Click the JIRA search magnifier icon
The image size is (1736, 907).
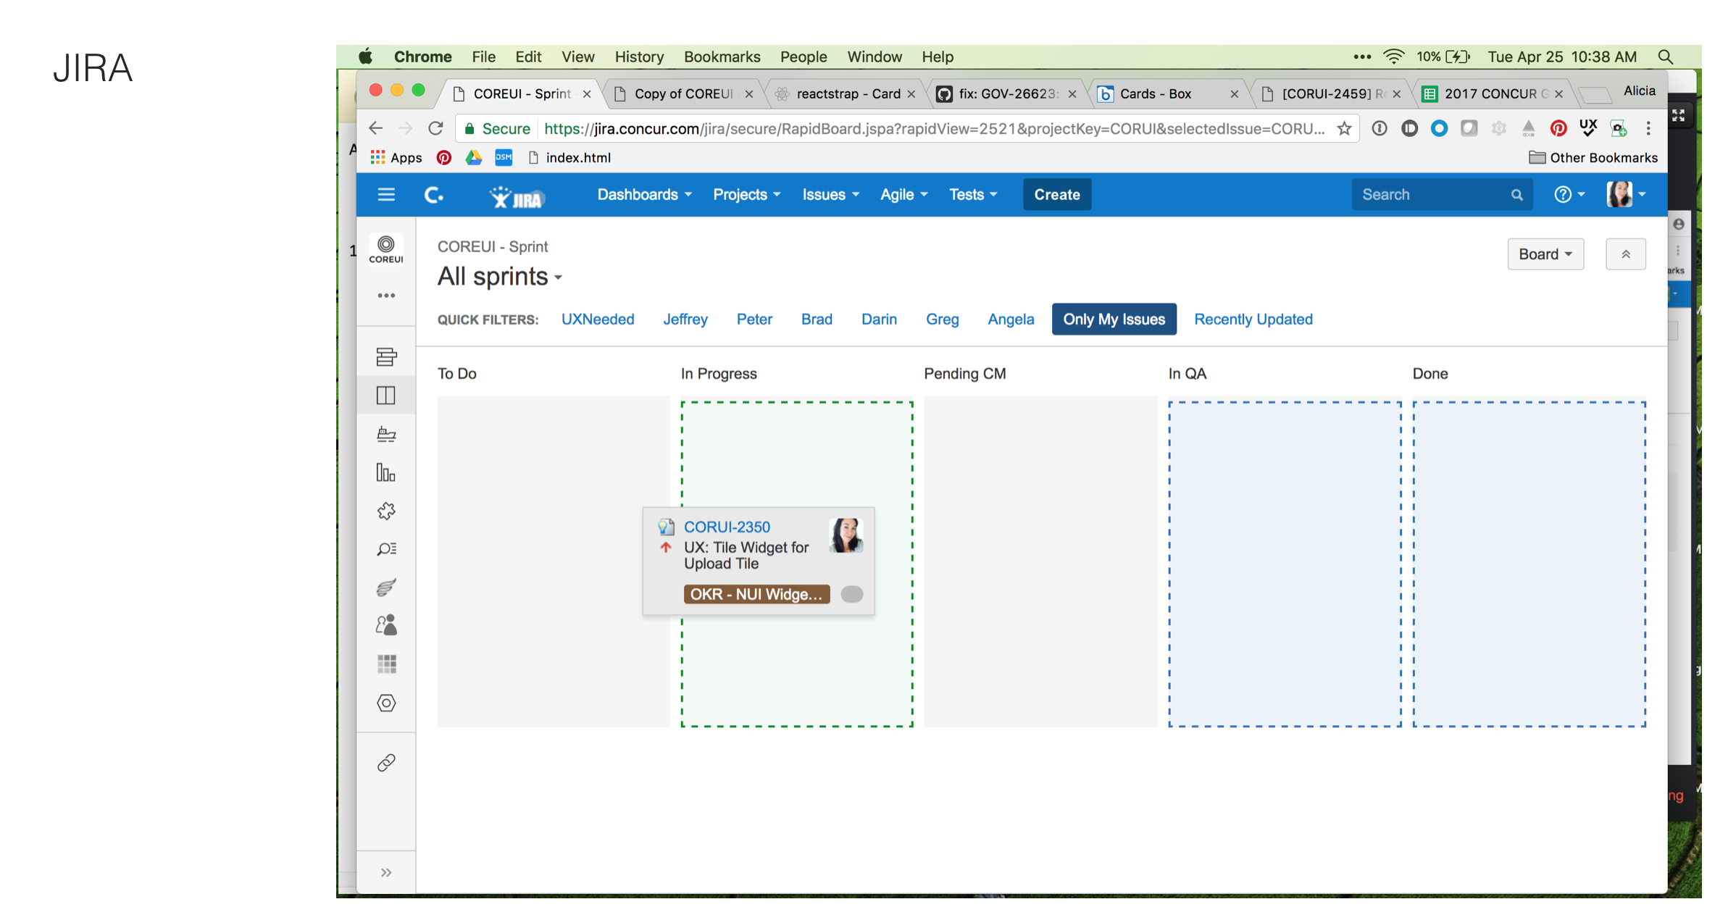(x=1516, y=195)
